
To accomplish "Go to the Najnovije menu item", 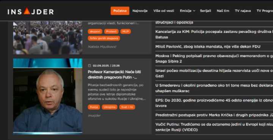I will tap(140, 11).
